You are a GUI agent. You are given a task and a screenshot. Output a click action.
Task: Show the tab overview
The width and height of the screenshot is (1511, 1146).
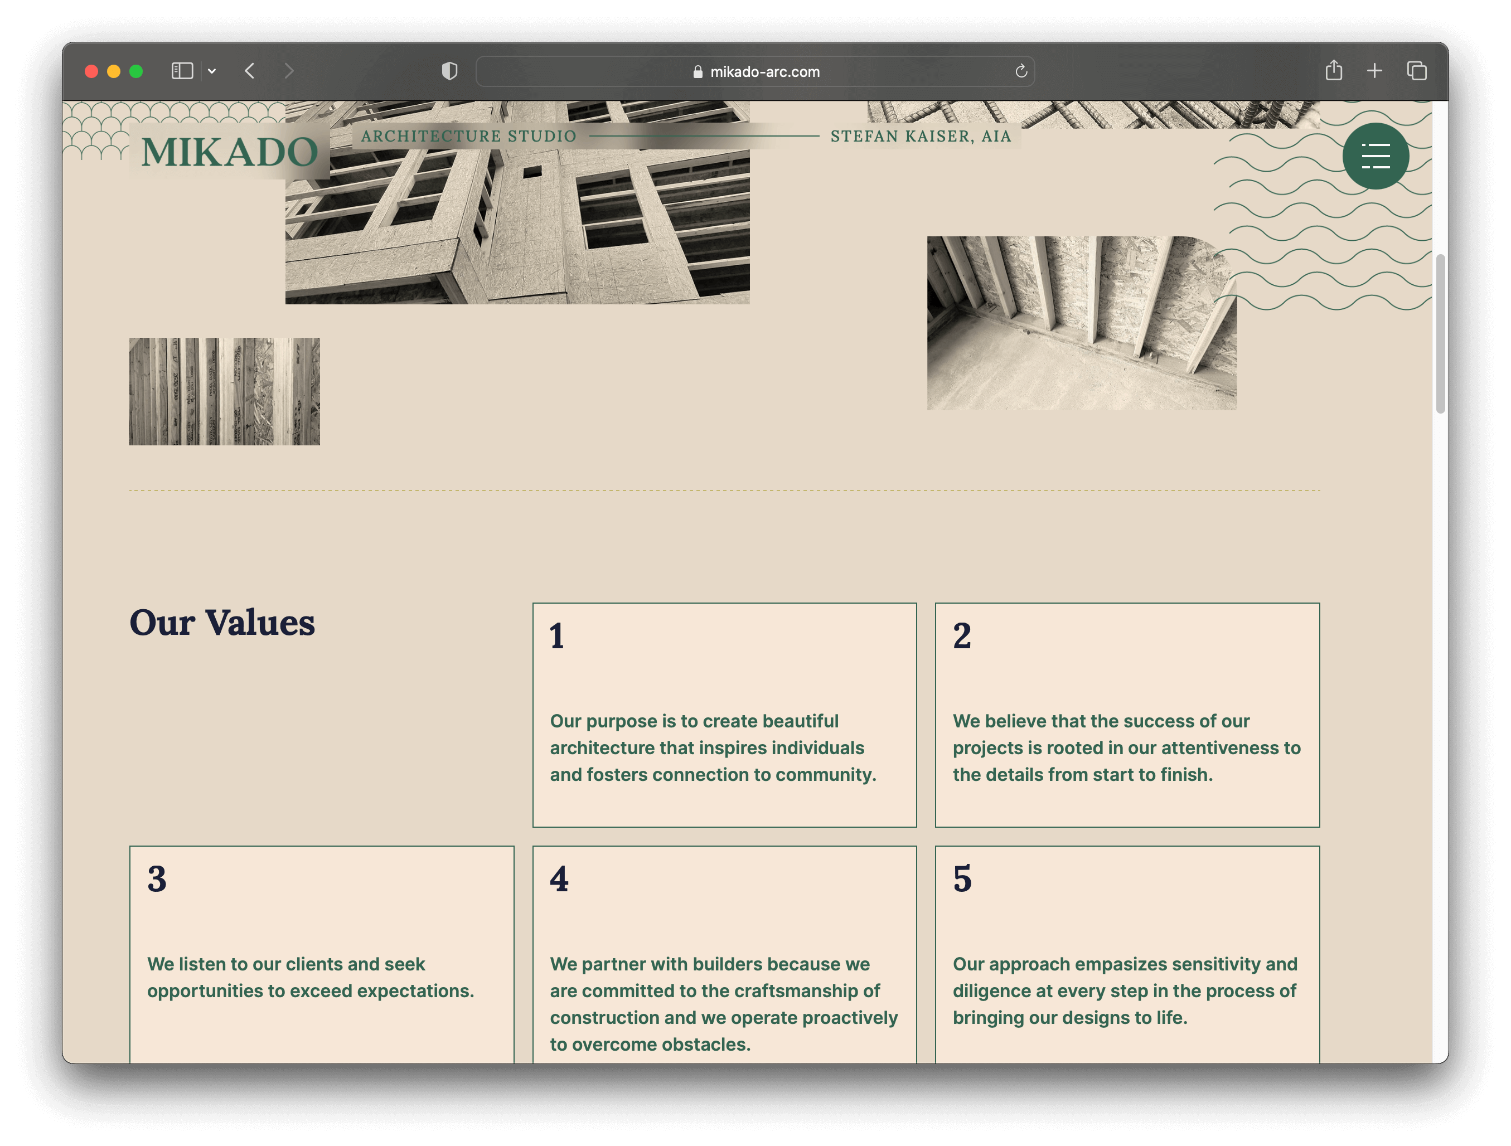[x=1416, y=71]
